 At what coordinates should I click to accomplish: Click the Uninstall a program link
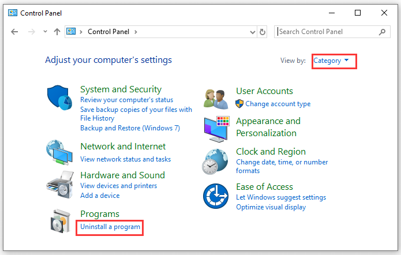[110, 227]
